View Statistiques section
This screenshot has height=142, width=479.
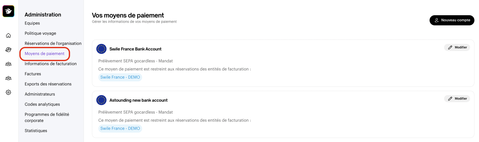tap(36, 131)
